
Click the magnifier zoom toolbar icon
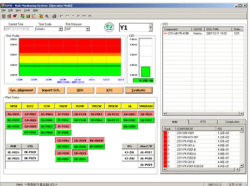pos(47,16)
